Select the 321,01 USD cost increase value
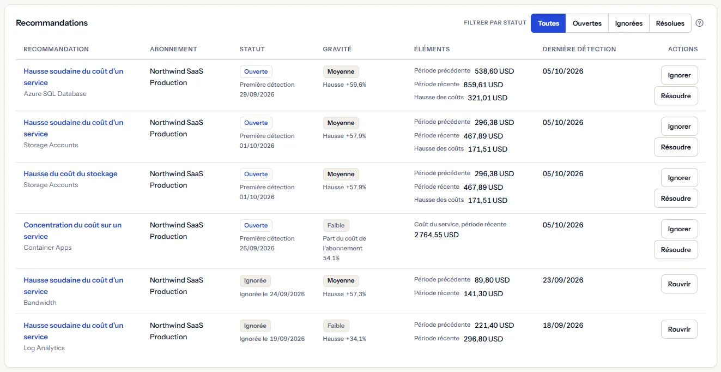This screenshot has width=721, height=372. point(488,98)
